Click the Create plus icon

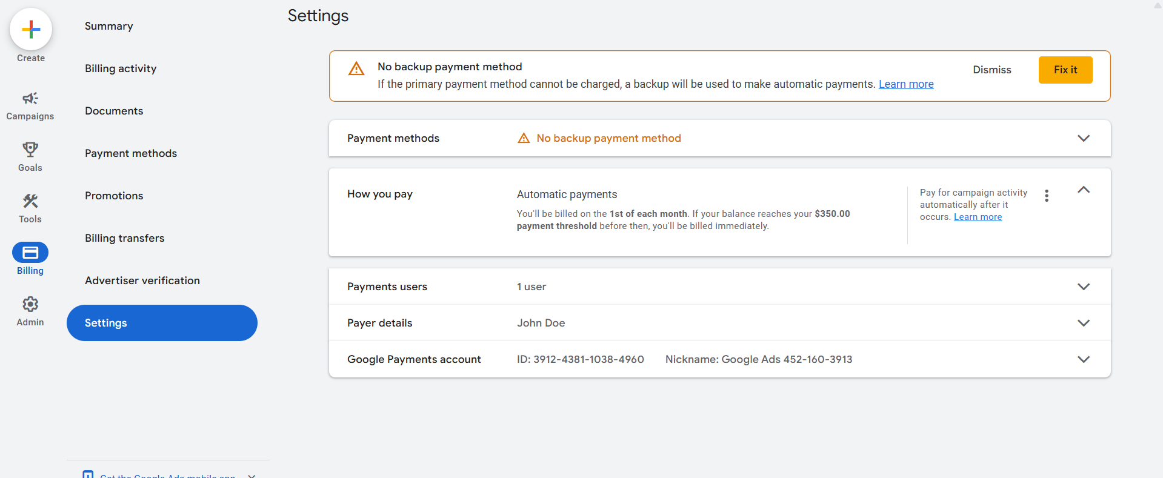[x=31, y=29]
